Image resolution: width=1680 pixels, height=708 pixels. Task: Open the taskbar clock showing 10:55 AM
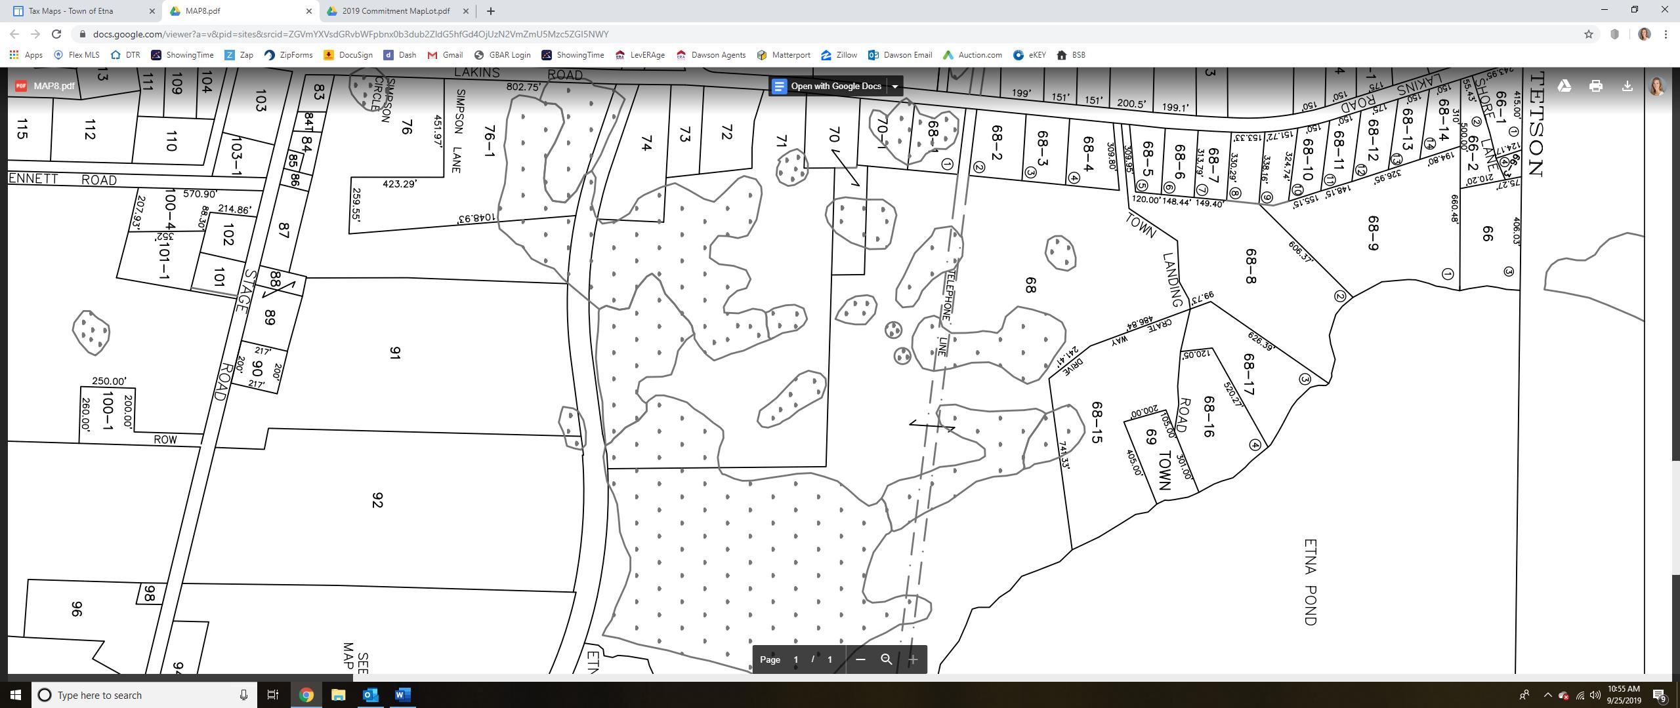1624,695
